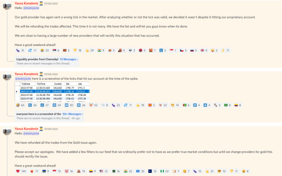Click the Guyana flag reaction showing 6
Image resolution: width=282 pixels, height=176 pixels.
[186, 105]
